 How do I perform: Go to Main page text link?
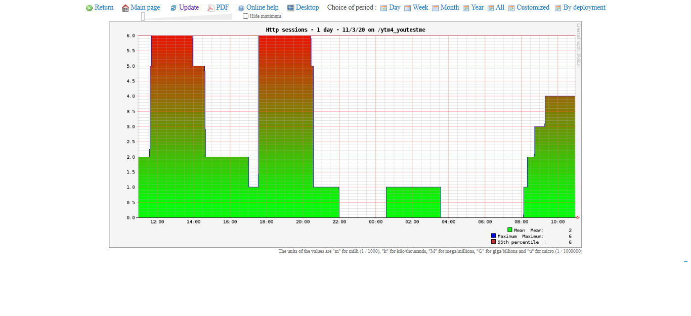[x=145, y=8]
